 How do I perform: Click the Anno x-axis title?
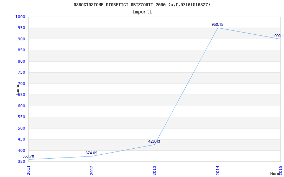coord(275,173)
